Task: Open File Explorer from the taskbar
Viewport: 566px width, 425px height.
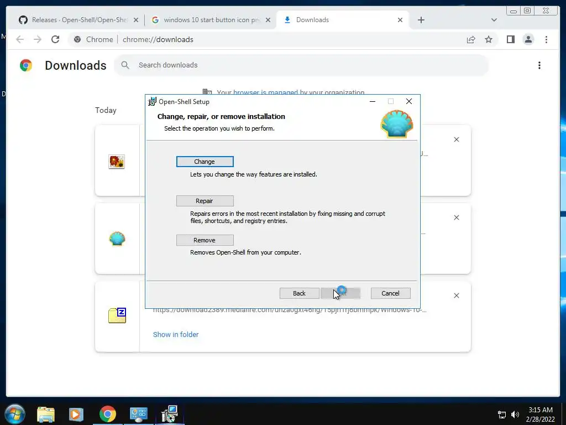Action: 46,414
